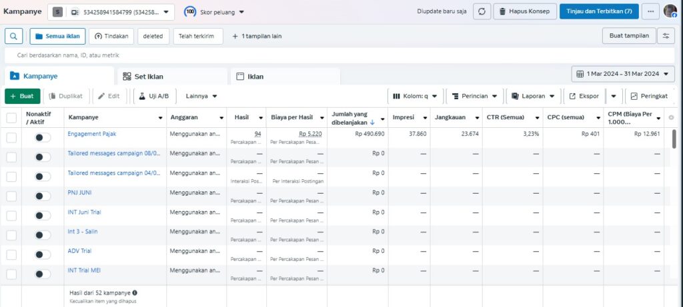
Task: Toggle the PNJ JUNI campaign switch
Action: point(42,196)
